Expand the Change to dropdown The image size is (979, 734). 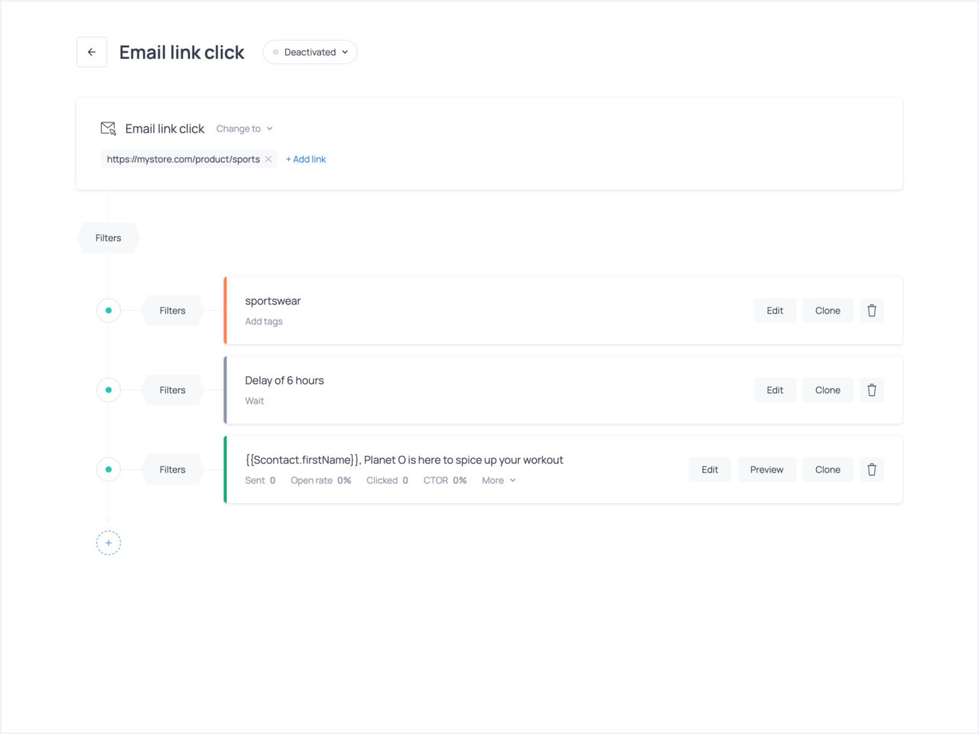pos(244,128)
